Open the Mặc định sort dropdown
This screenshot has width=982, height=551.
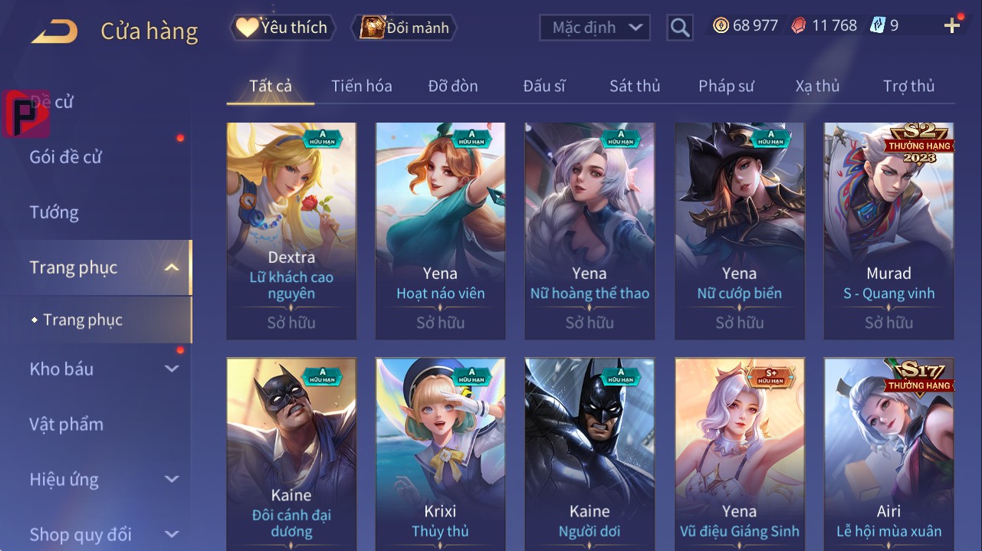pos(595,28)
